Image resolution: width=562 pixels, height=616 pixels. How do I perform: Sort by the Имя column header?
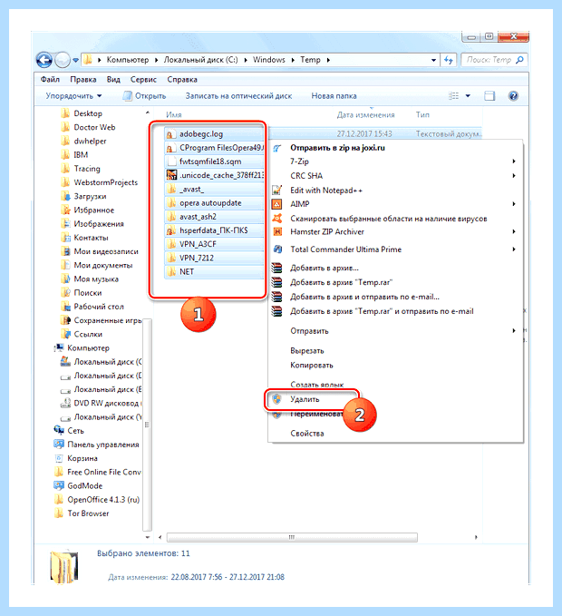pyautogui.click(x=173, y=114)
